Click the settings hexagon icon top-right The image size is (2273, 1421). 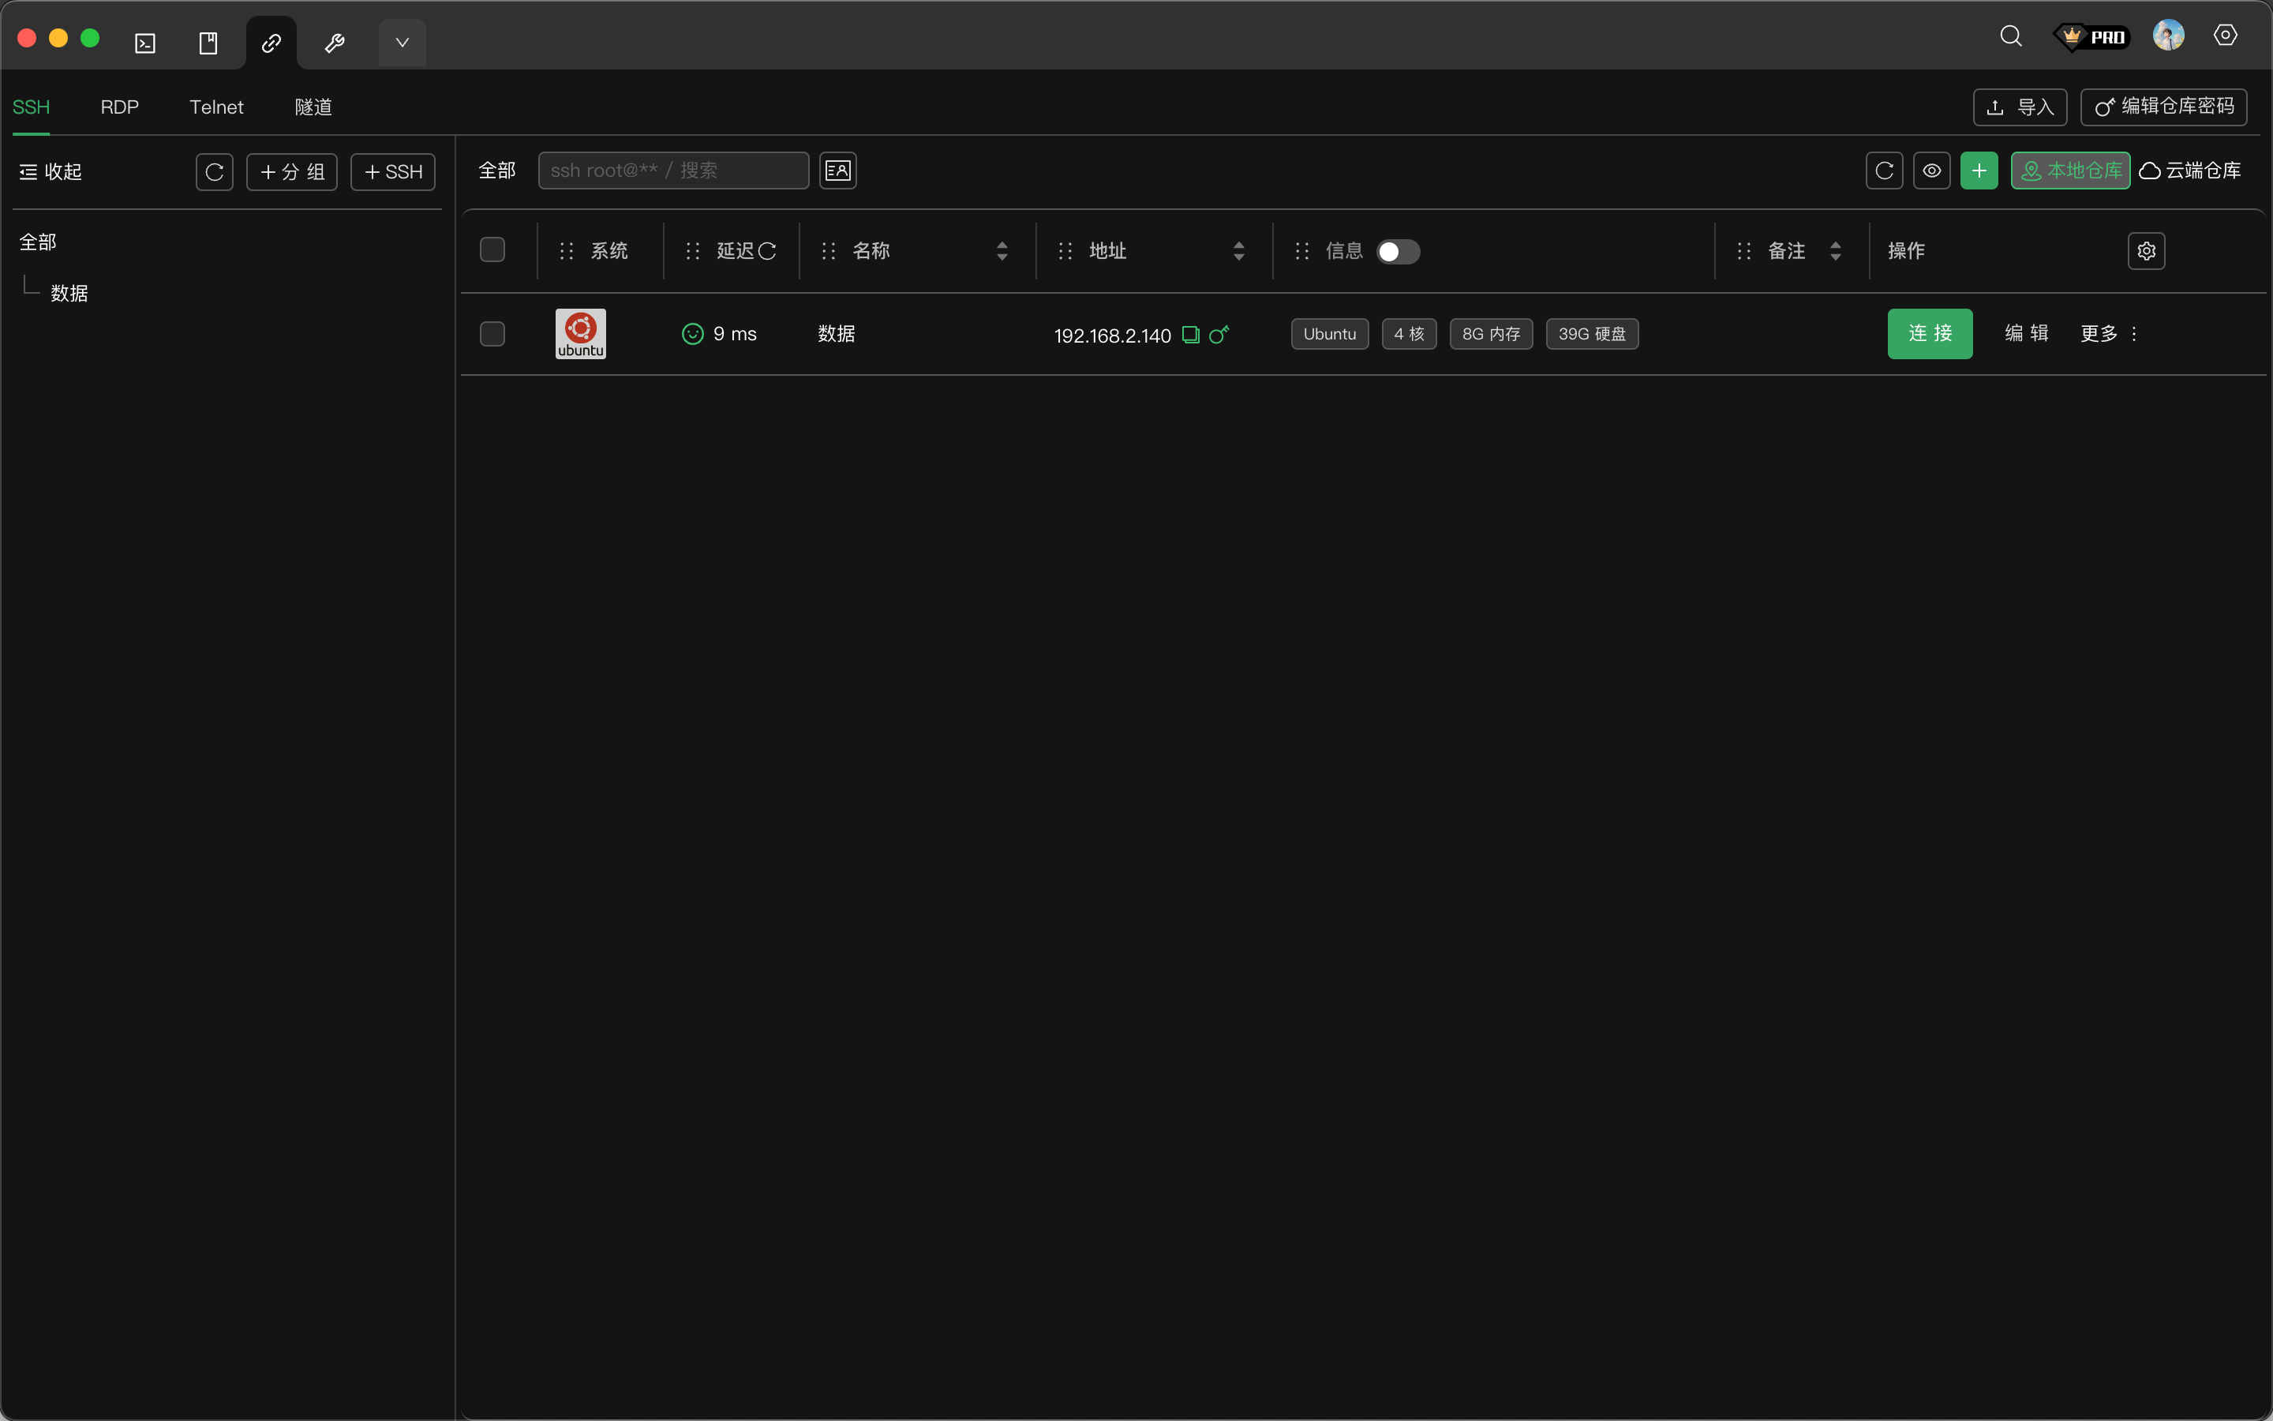pyautogui.click(x=2224, y=36)
